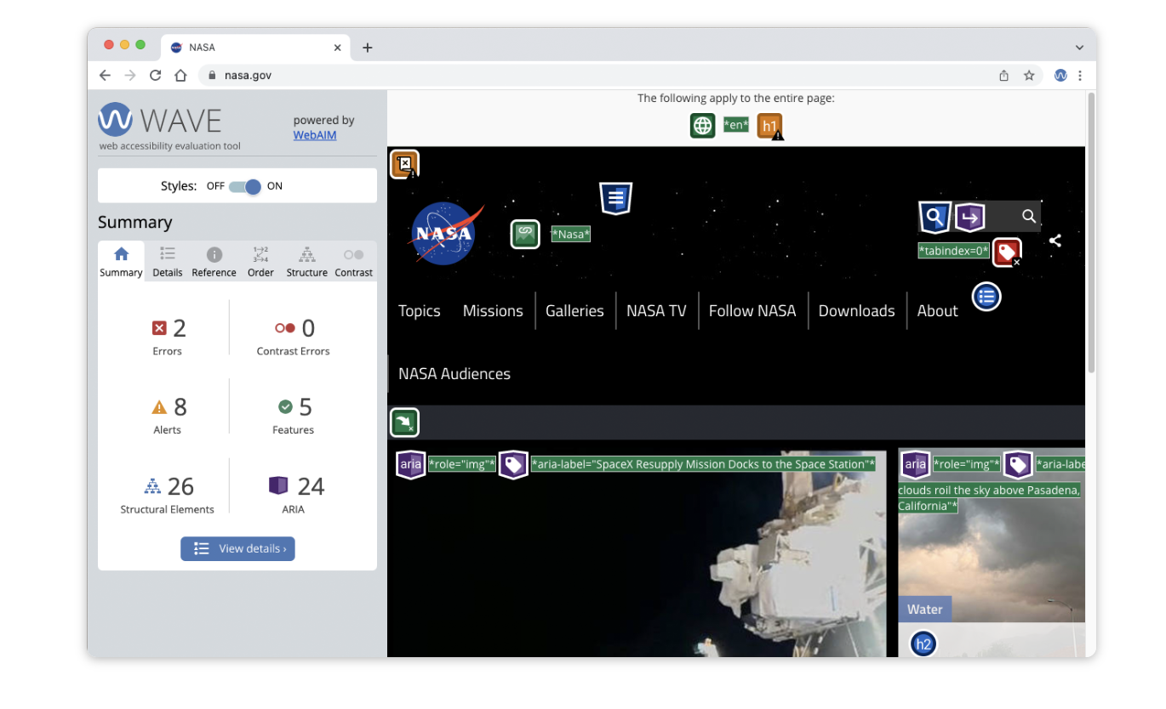
Task: Click the red missing label error icon
Action: point(1007,252)
